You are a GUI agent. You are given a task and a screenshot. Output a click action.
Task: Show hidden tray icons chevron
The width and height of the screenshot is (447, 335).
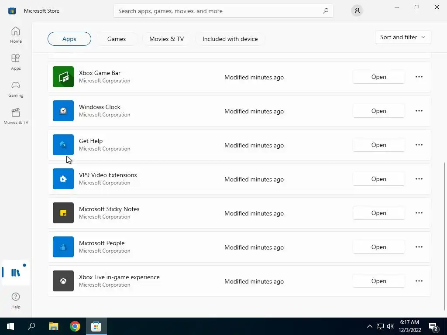(369, 326)
